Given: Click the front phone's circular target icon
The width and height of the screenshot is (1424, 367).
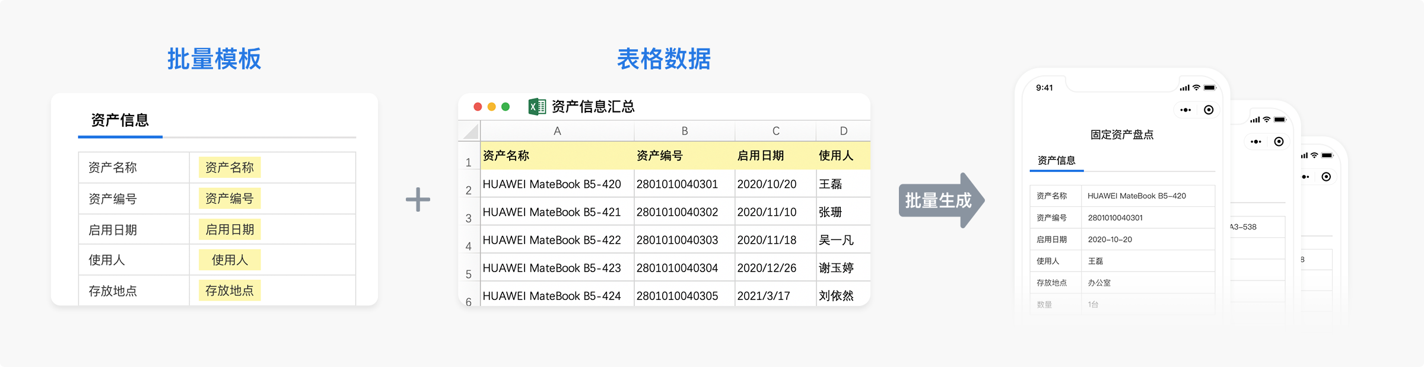Looking at the screenshot, I should click(x=1209, y=110).
